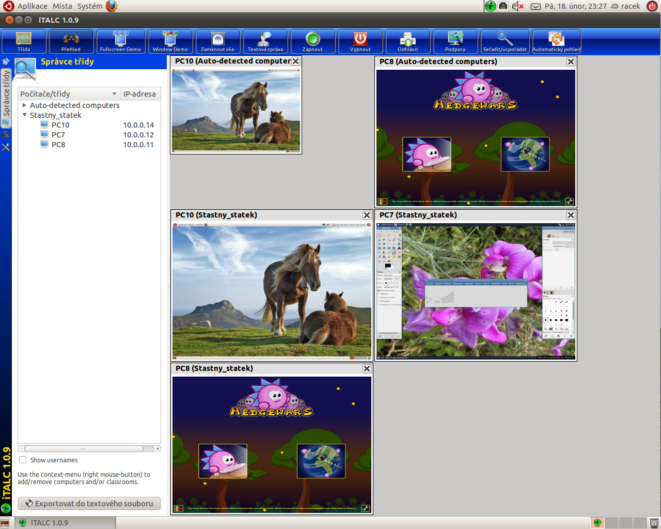Start Fullscreen Demo mode

click(x=120, y=41)
